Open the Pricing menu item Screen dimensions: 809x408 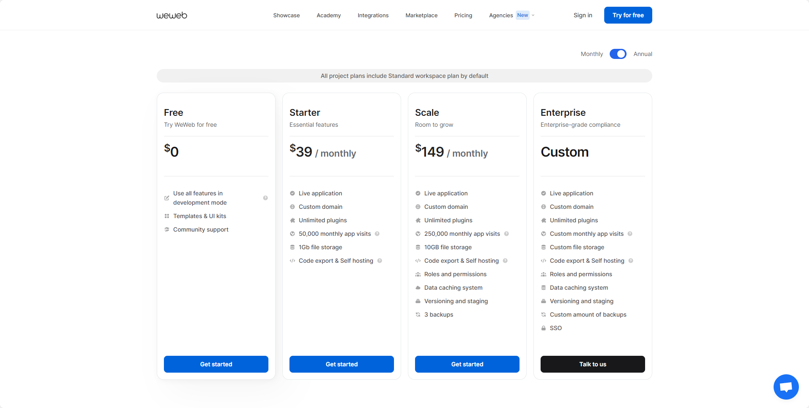463,15
